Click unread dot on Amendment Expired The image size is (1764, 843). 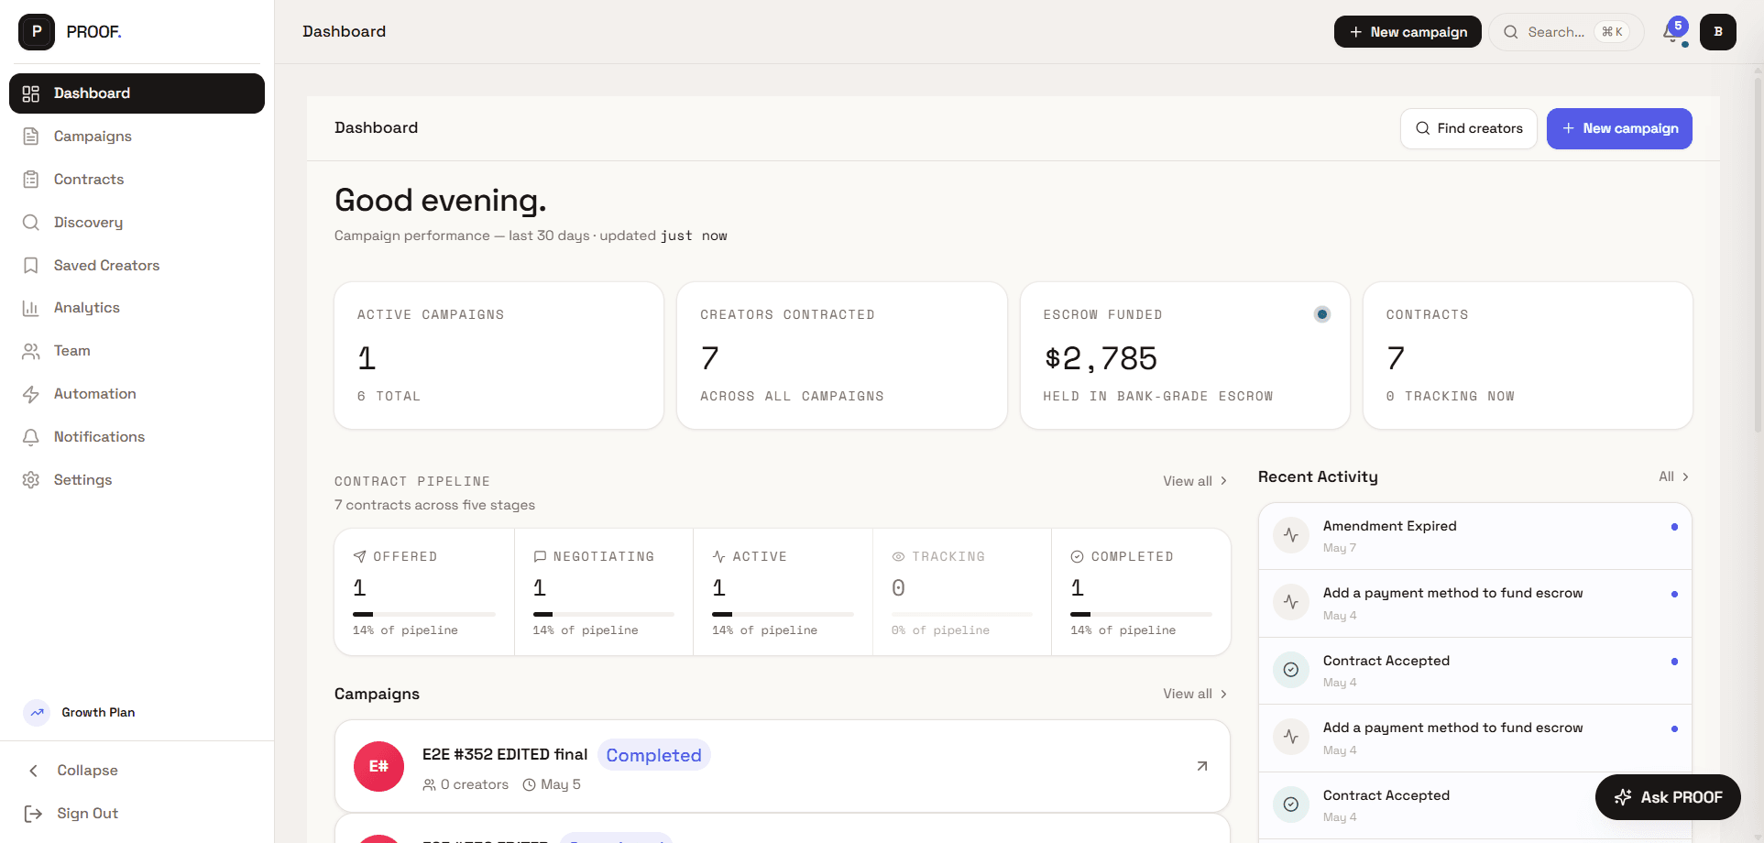[x=1674, y=527]
